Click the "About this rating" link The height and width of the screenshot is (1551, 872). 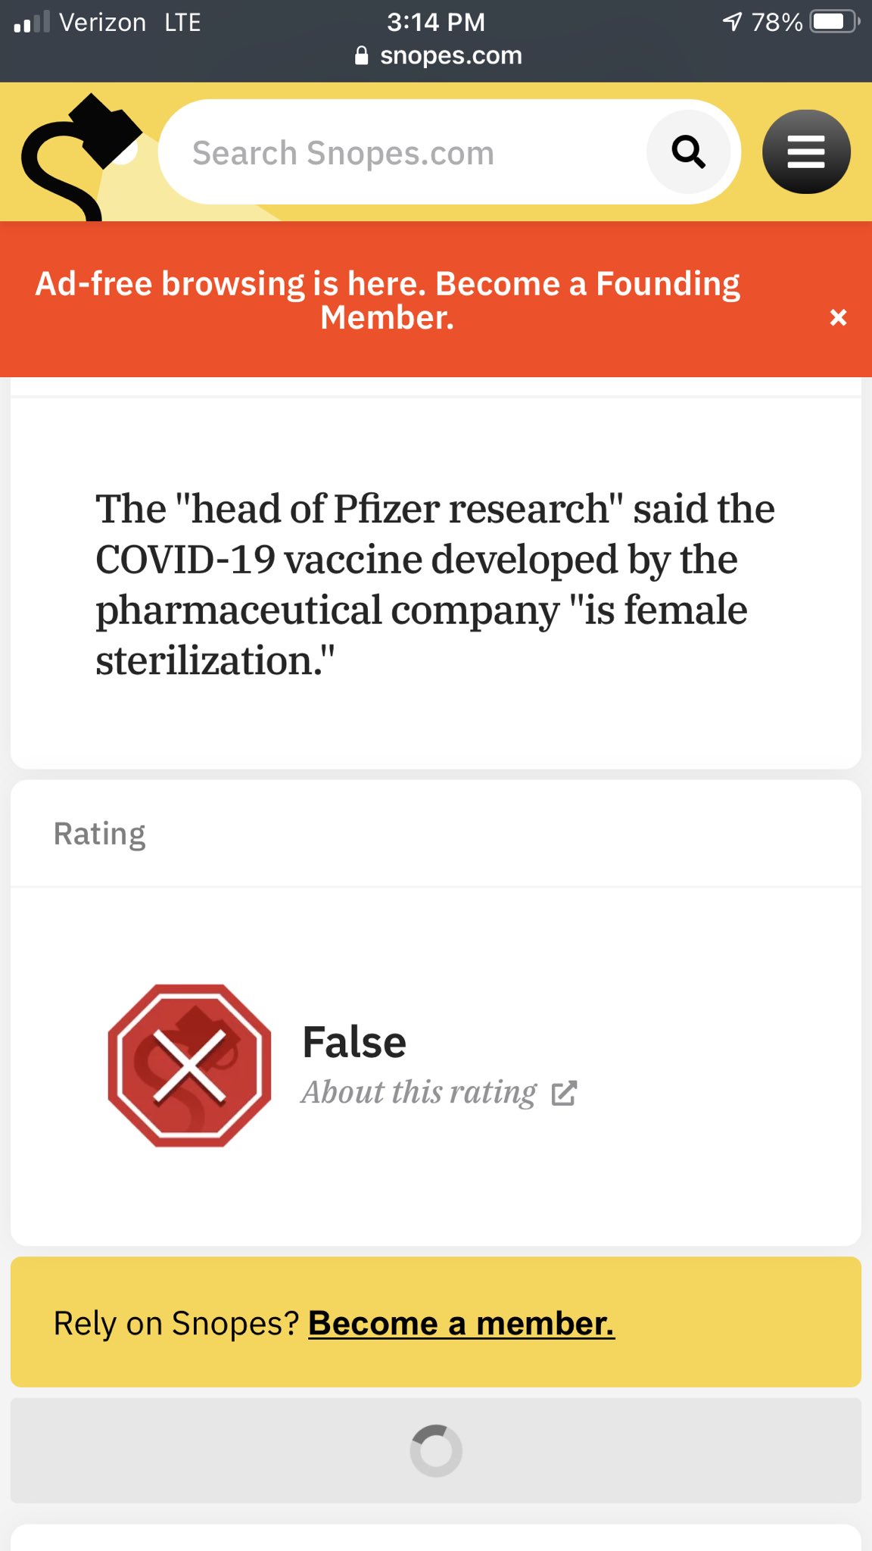tap(419, 1093)
